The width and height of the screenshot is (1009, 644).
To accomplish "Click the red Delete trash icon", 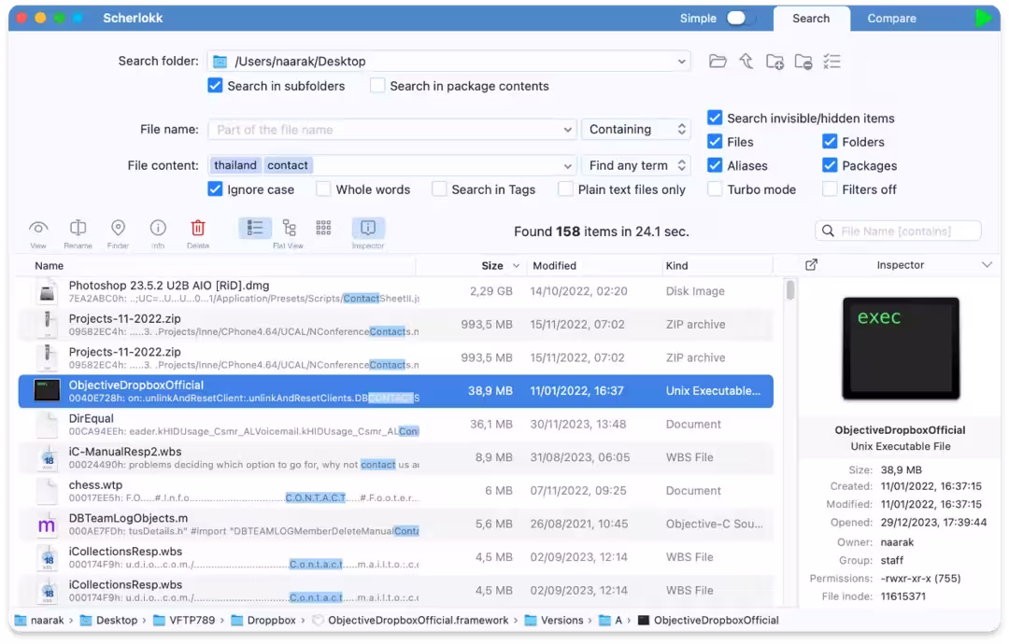I will pyautogui.click(x=197, y=228).
